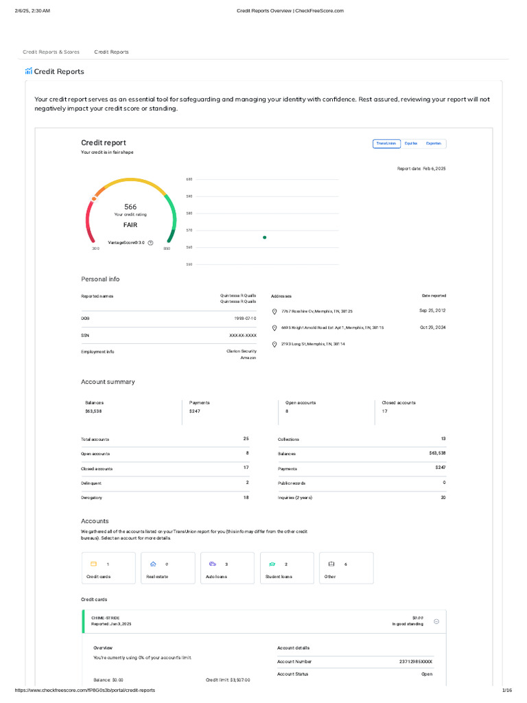
Task: Click the CHIME-STRIDE account header row
Action: pyautogui.click(x=264, y=621)
